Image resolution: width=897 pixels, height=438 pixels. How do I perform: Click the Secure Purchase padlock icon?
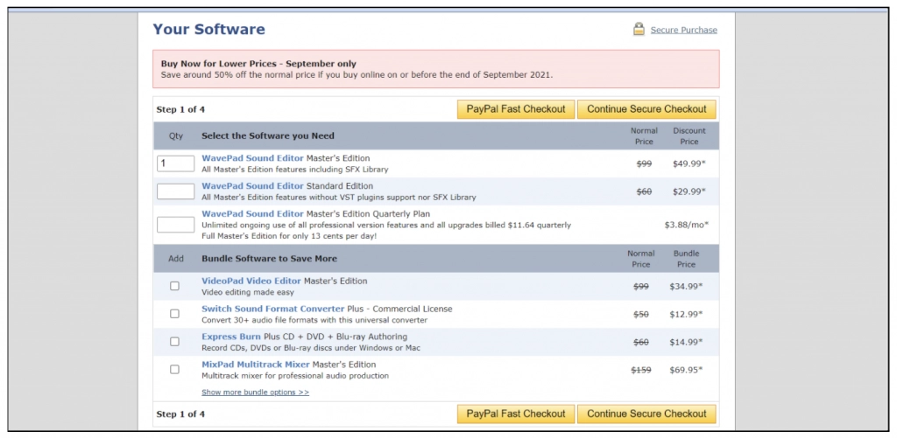coord(639,30)
